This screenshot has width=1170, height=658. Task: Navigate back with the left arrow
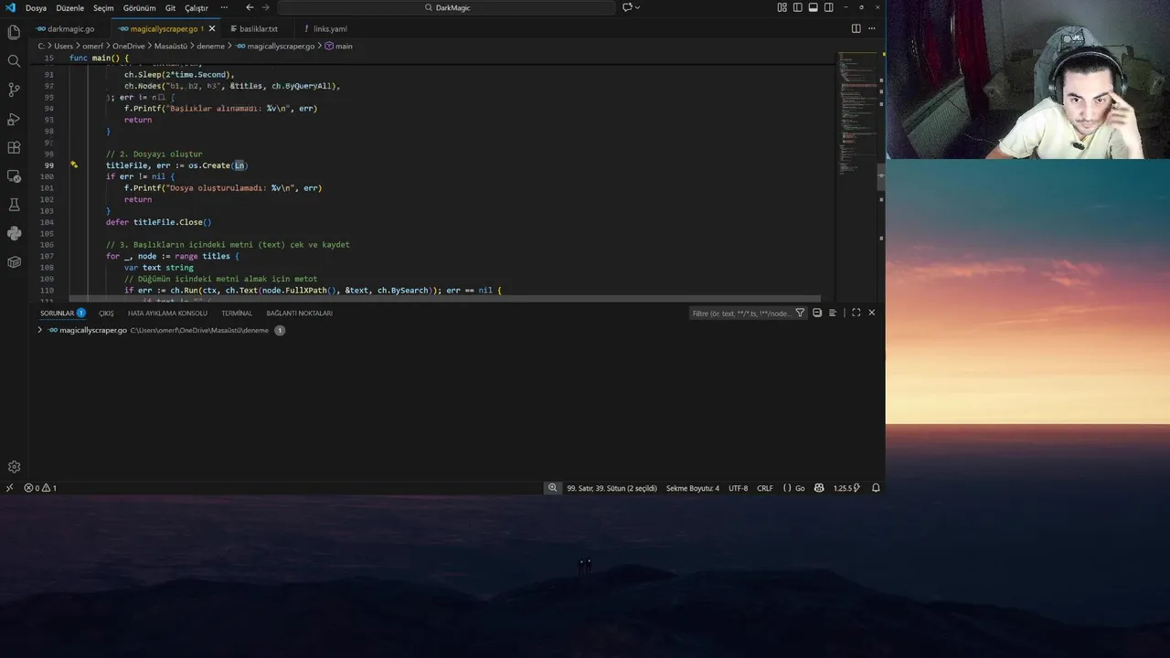250,7
